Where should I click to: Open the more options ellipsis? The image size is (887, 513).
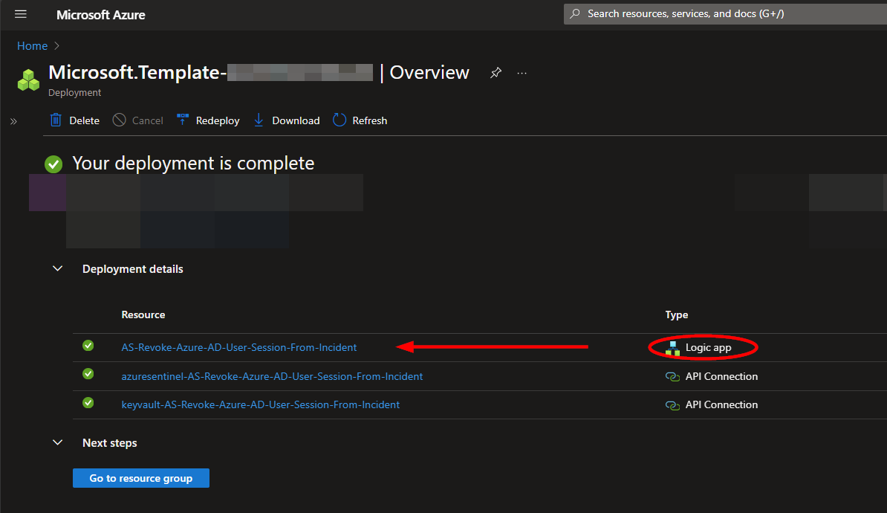click(522, 73)
